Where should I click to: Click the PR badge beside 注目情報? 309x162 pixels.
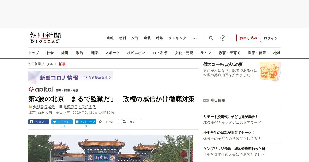206,100
